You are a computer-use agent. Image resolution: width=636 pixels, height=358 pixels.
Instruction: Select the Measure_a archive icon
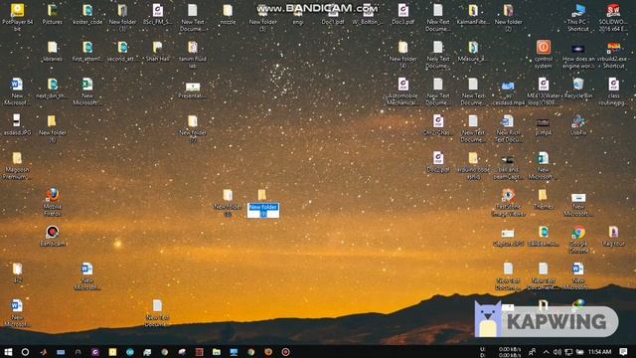[473, 52]
